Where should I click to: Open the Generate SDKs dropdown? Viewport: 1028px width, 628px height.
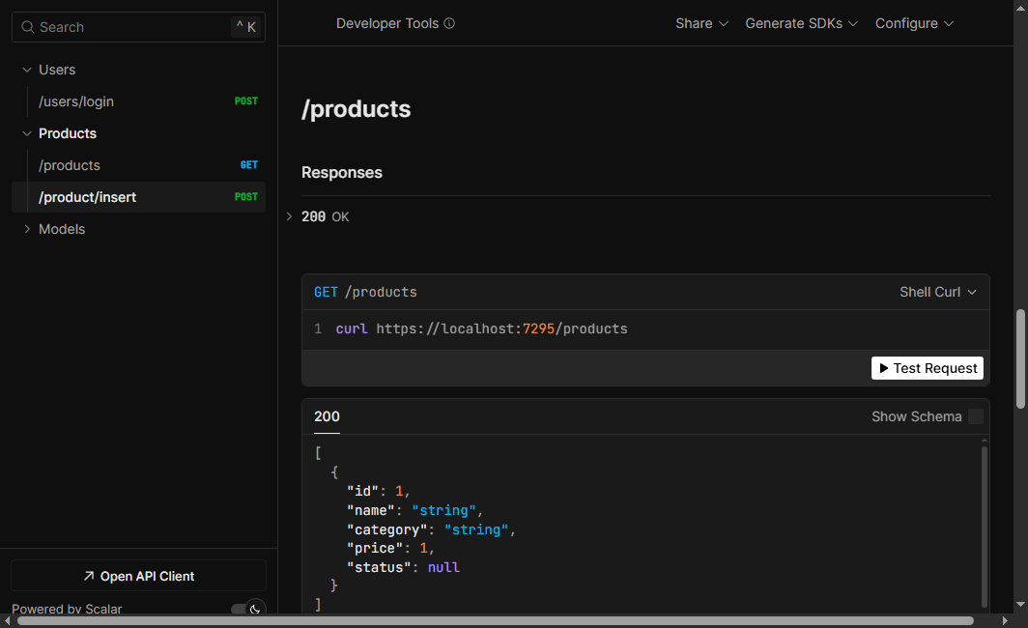tap(801, 23)
